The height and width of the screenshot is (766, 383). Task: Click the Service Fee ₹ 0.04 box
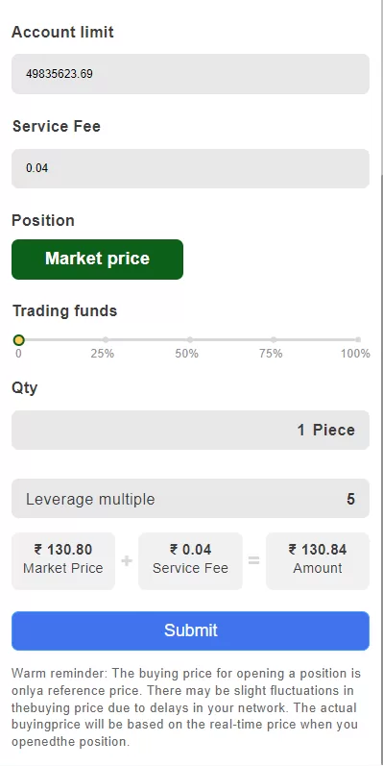(190, 561)
